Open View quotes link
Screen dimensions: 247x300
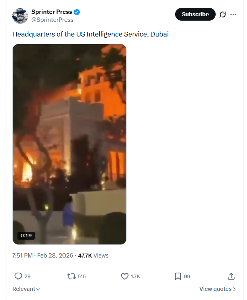(x=217, y=289)
